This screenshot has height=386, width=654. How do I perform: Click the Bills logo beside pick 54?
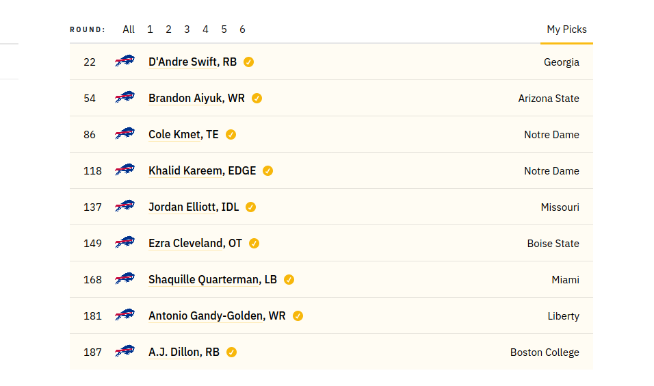(x=125, y=97)
